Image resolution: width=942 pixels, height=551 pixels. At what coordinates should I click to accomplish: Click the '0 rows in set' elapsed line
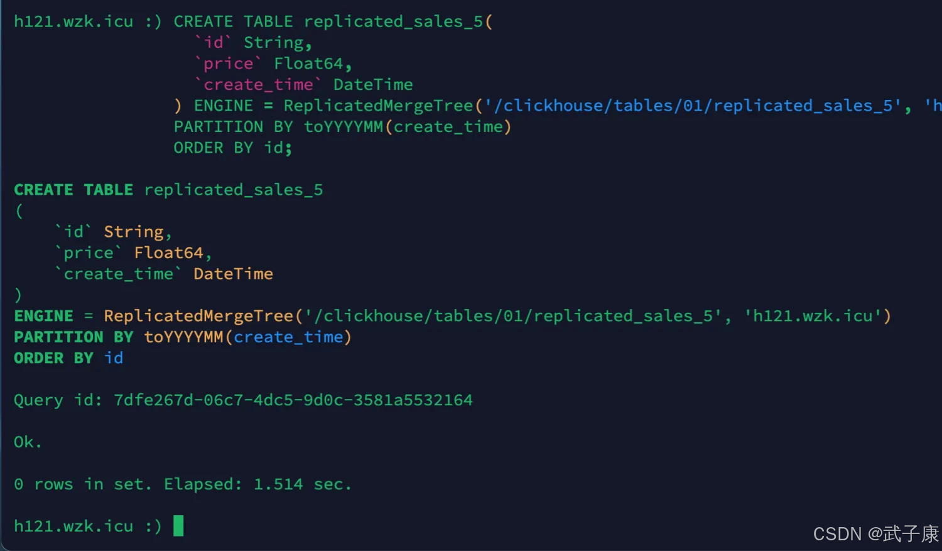[x=182, y=484]
